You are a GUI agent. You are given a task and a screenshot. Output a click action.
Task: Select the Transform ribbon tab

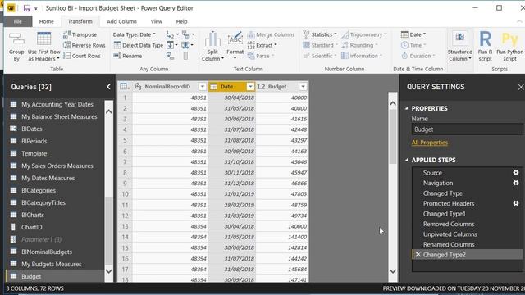coord(80,21)
